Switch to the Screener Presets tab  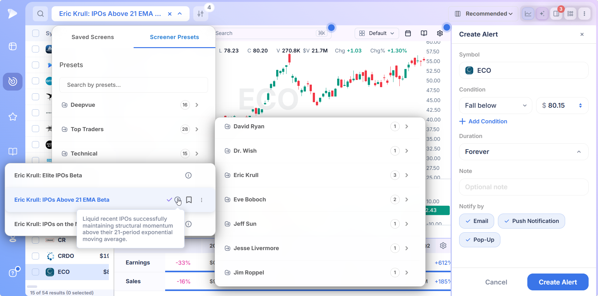[x=174, y=37]
